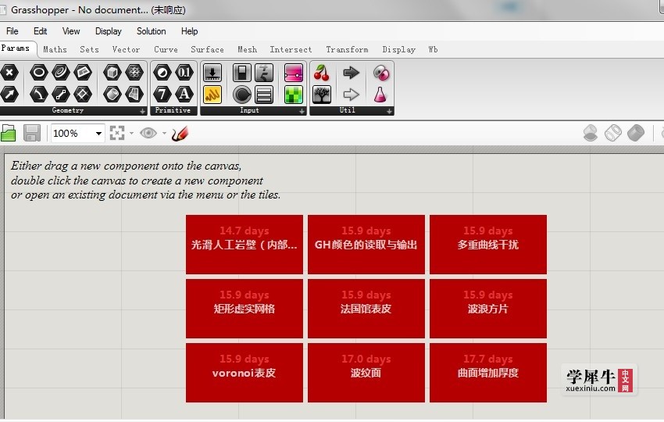
Task: Pick the pink flask Util icon
Action: 380,95
